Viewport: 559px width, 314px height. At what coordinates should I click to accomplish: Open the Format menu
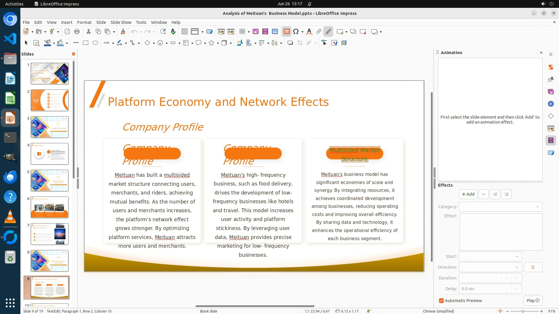click(x=84, y=22)
